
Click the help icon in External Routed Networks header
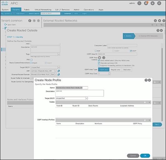pos(164,21)
